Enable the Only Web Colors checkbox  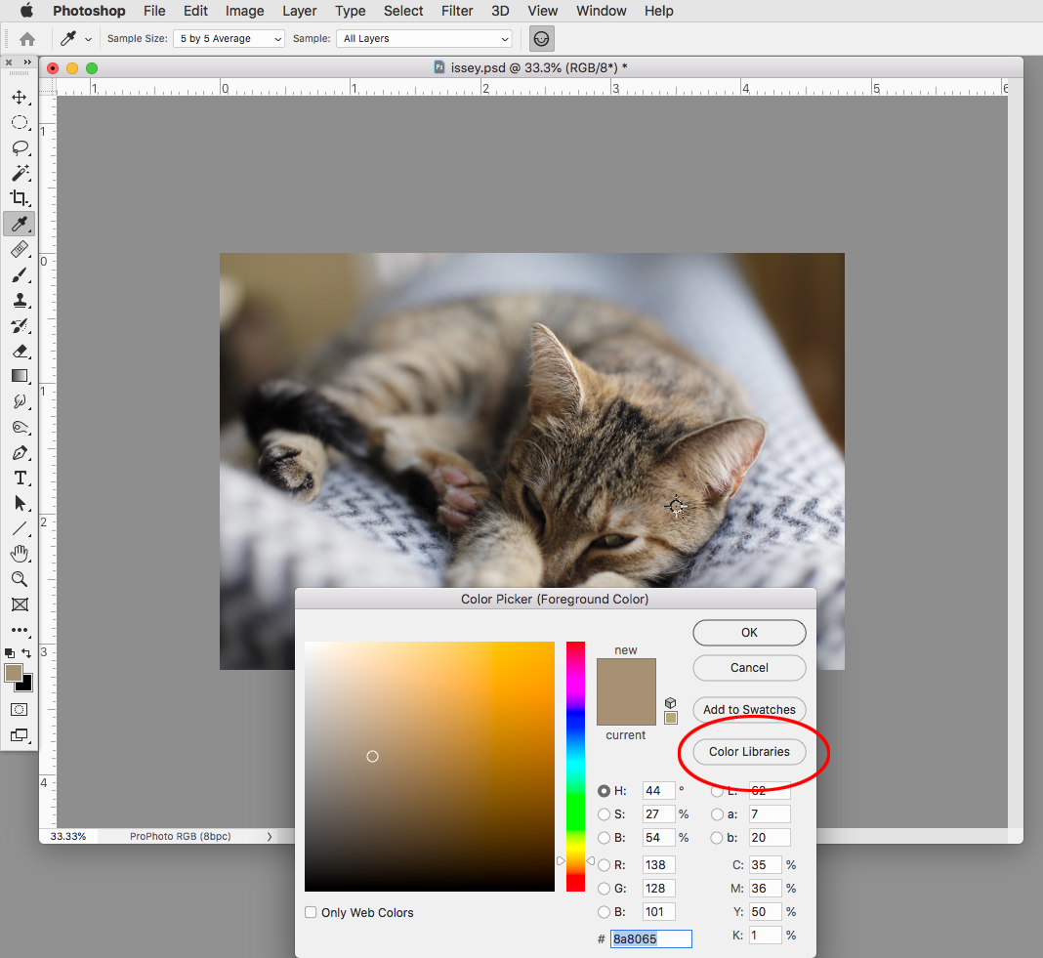click(311, 912)
